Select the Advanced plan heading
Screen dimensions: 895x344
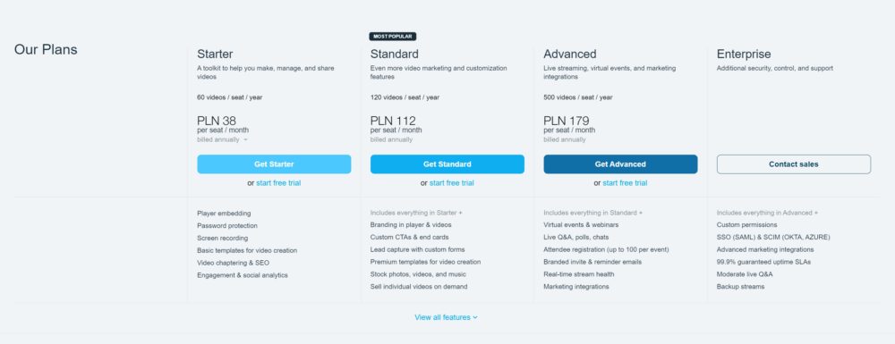click(569, 55)
